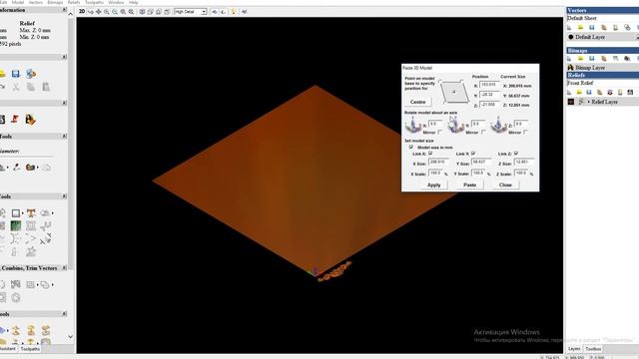The height and width of the screenshot is (359, 639).
Task: Open the Bitmaps menu
Action: click(55, 2)
